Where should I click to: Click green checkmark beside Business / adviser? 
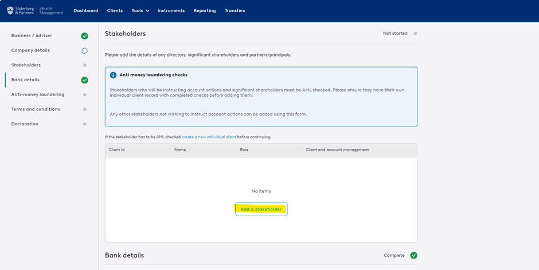(x=84, y=36)
